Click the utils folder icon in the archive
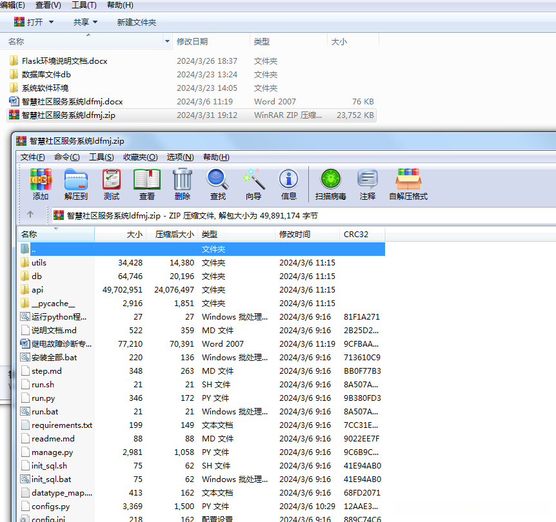The width and height of the screenshot is (556, 522). click(25, 262)
